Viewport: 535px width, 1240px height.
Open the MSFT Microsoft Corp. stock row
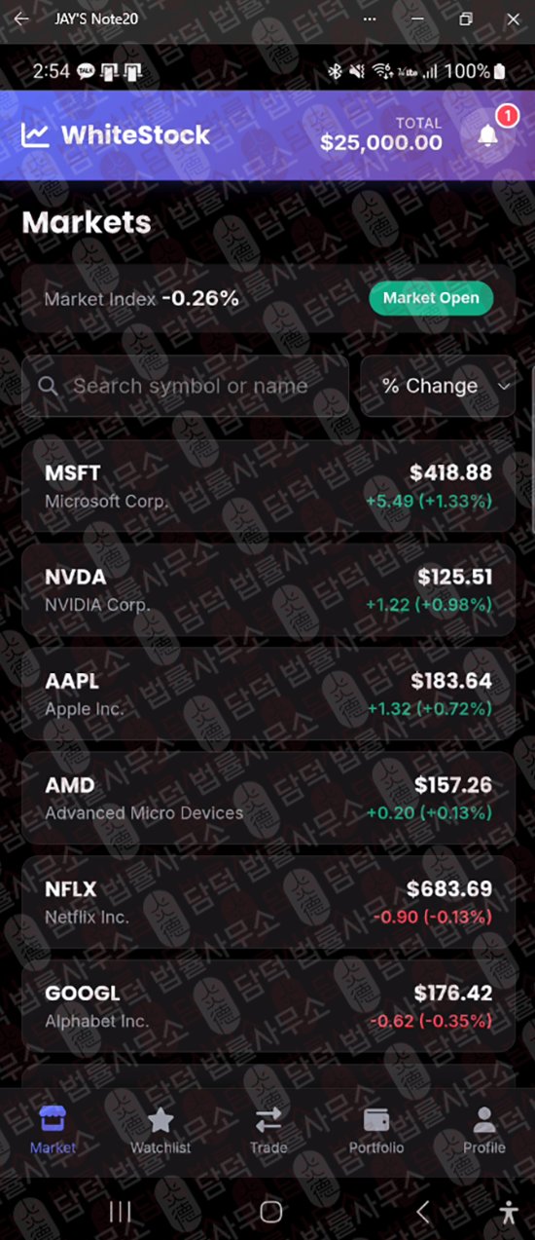[268, 486]
